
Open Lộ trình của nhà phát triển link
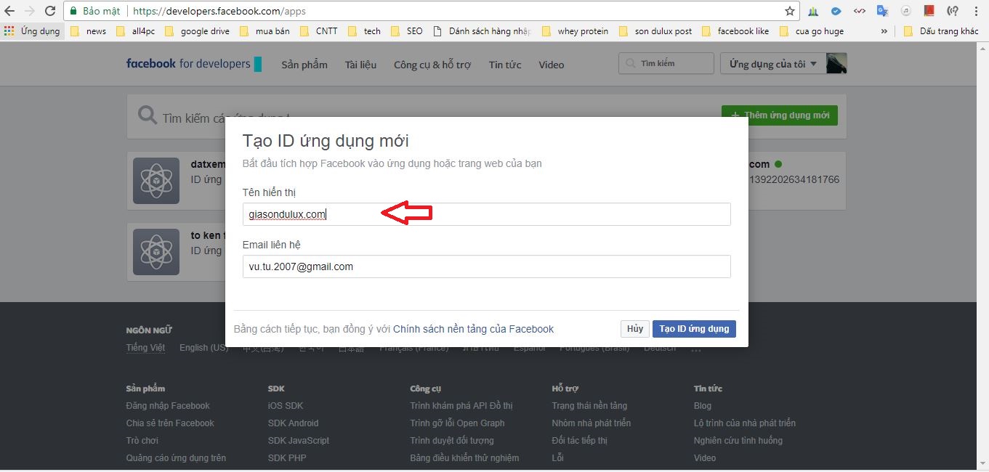pos(745,423)
